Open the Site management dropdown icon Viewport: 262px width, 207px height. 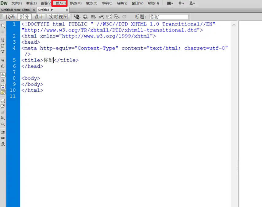click(192, 3)
